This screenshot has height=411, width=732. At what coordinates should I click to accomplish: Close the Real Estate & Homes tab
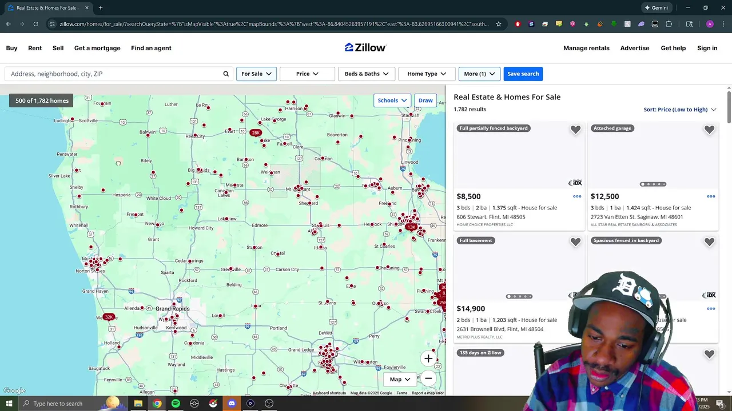click(87, 8)
